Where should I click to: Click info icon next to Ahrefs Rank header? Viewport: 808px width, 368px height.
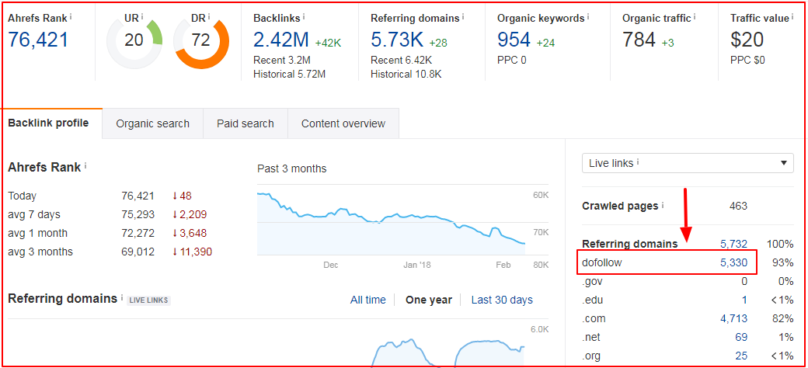coord(71,16)
